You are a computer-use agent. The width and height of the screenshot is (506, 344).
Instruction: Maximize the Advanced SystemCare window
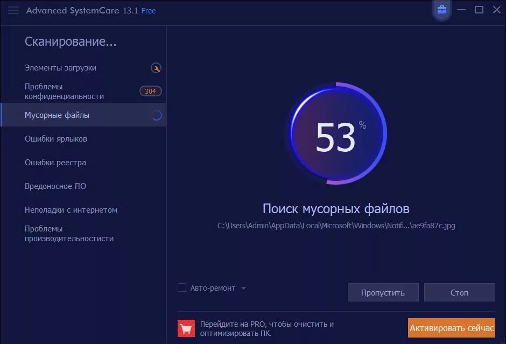point(479,10)
